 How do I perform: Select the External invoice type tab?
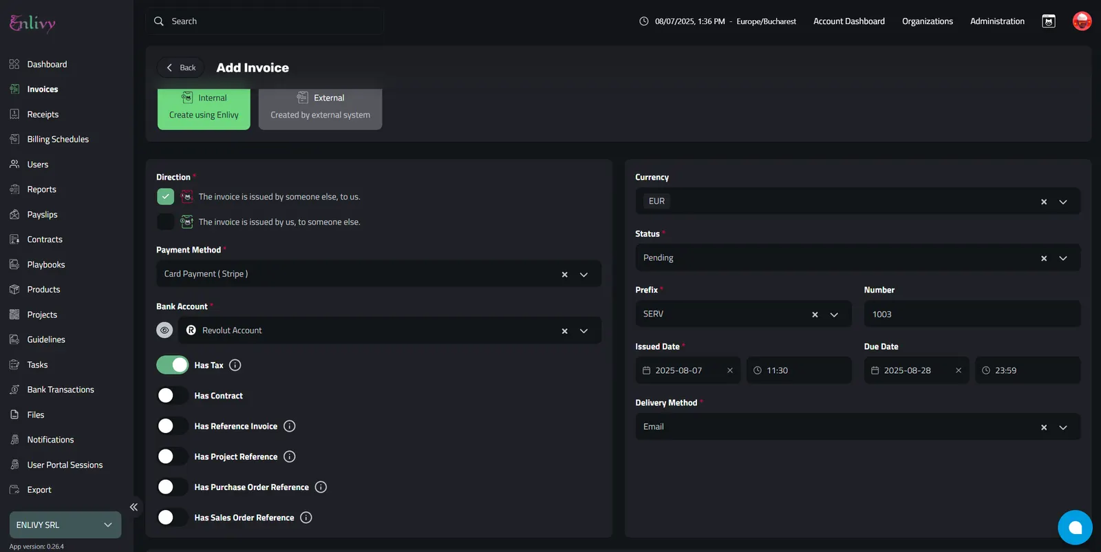click(320, 109)
